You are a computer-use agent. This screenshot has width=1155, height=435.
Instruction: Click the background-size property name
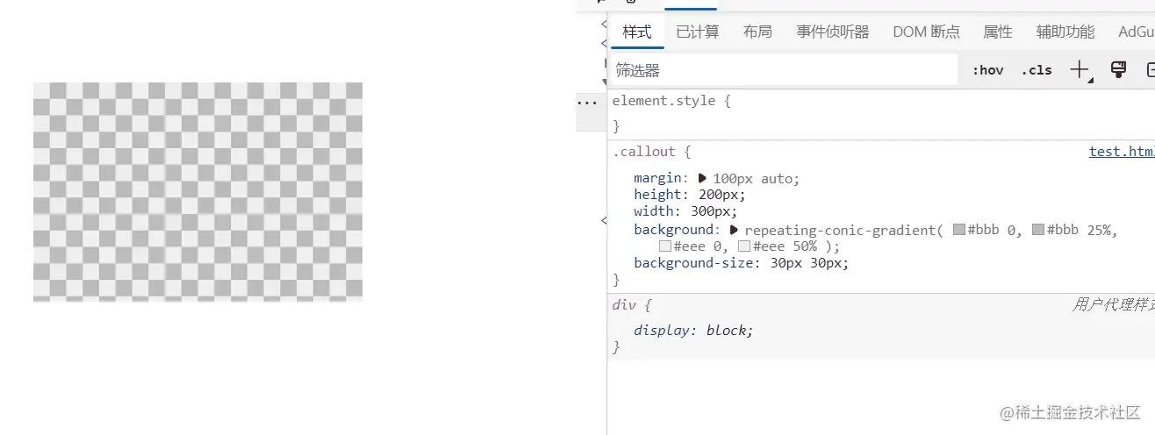(692, 263)
